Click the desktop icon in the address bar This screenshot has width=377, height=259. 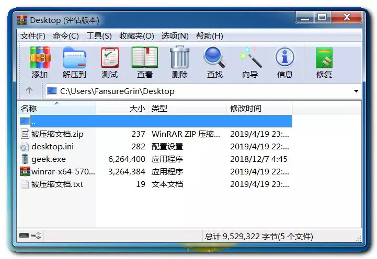pyautogui.click(x=52, y=91)
